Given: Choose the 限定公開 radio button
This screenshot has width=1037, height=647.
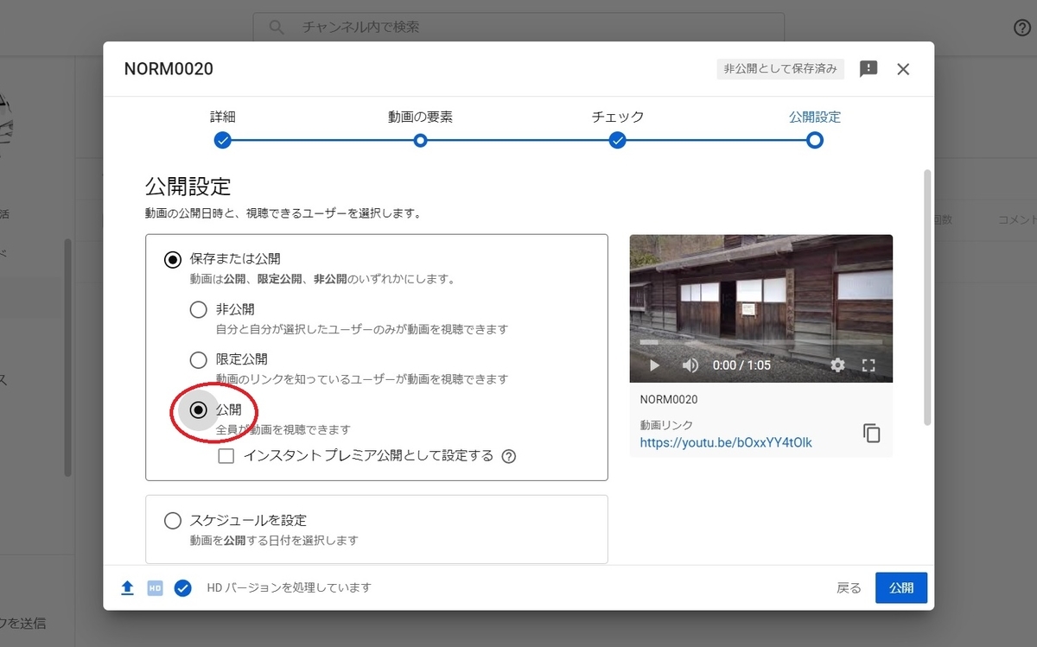Looking at the screenshot, I should tap(199, 359).
